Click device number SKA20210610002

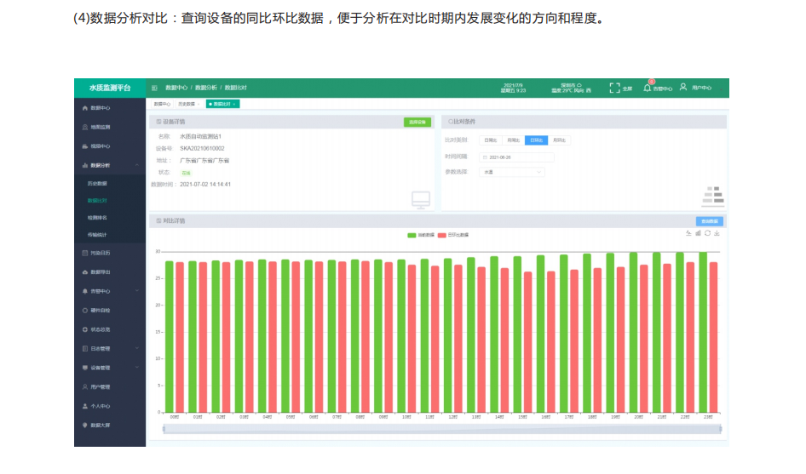[x=202, y=148]
